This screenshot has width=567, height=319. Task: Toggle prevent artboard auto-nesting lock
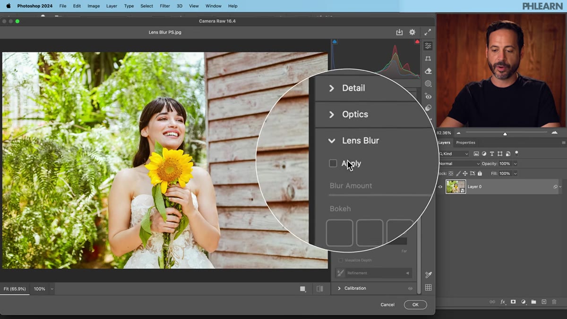click(472, 174)
